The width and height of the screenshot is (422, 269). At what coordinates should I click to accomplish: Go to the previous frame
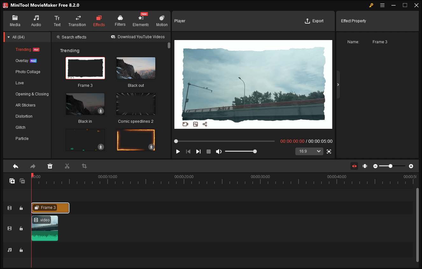[188, 152]
